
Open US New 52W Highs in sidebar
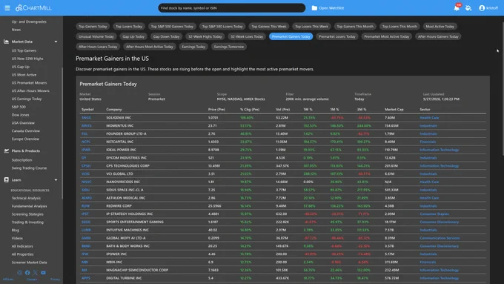click(27, 59)
